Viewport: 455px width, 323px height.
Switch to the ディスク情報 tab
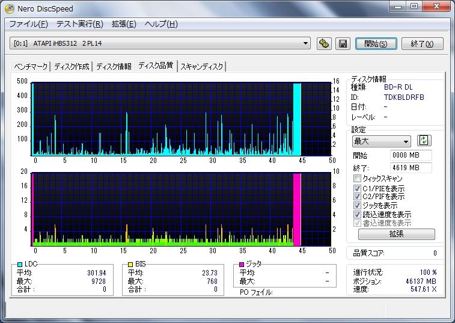114,67
